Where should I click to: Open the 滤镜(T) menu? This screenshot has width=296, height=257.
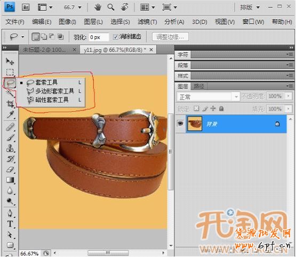point(147,22)
